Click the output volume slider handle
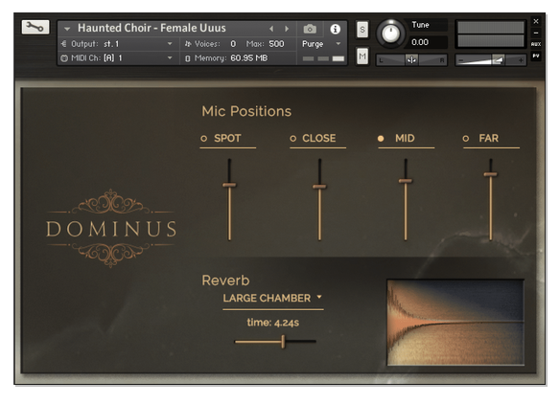The height and width of the screenshot is (404, 560). click(x=499, y=60)
